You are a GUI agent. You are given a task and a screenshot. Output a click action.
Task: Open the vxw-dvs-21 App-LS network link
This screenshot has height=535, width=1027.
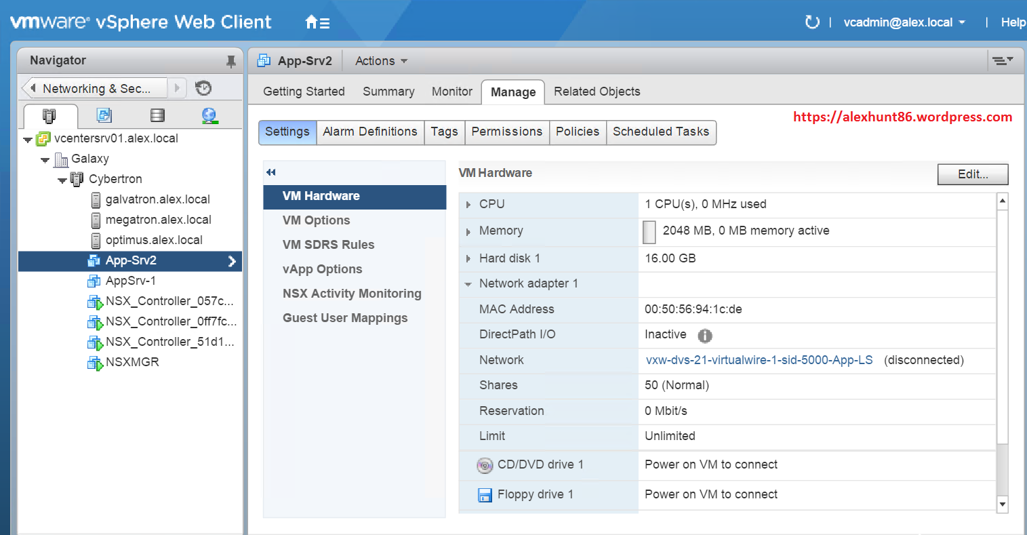click(x=759, y=360)
